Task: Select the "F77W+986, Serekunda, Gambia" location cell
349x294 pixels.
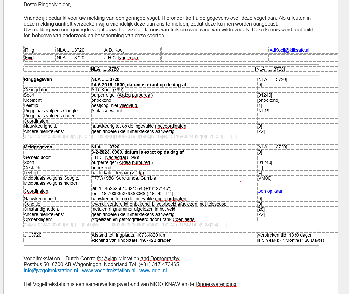Action: [124, 178]
